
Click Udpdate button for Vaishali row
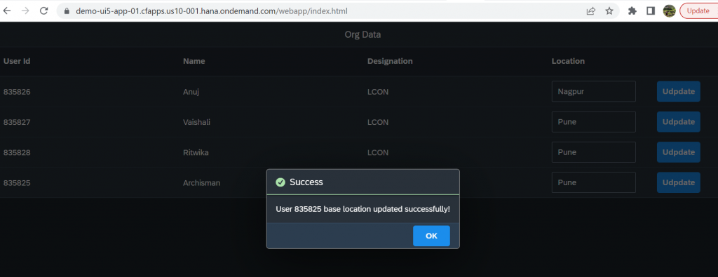point(679,122)
